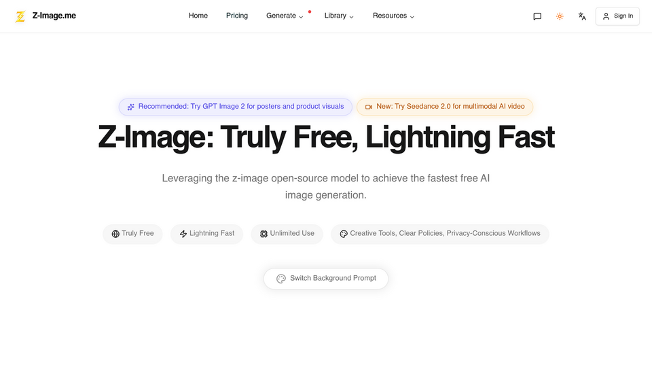Click Switch Background Prompt button
The height and width of the screenshot is (367, 652).
coord(326,279)
